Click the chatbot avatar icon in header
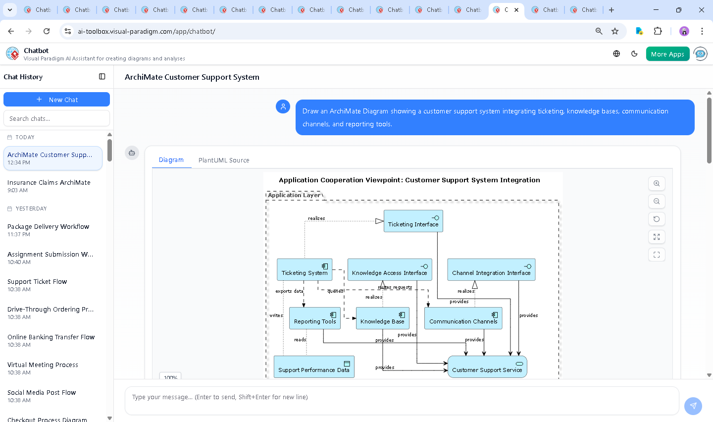Screen dimensions: 713x422 pos(700,54)
